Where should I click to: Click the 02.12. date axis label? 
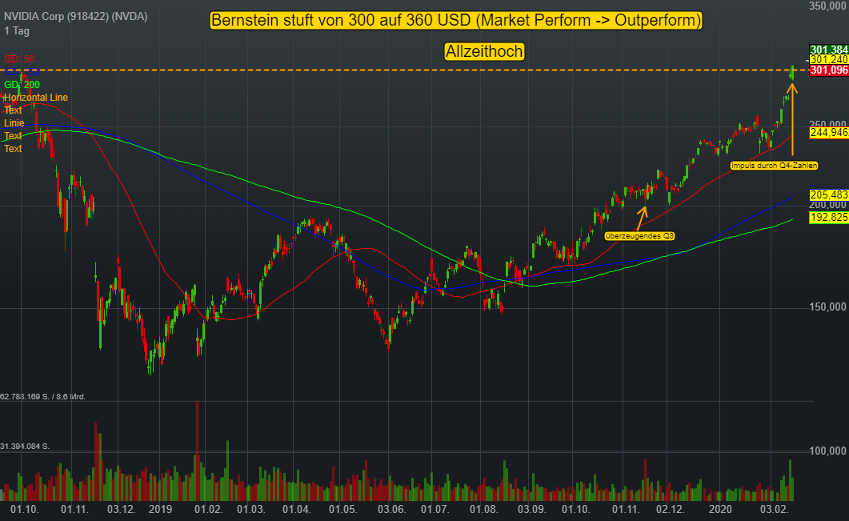tap(671, 510)
